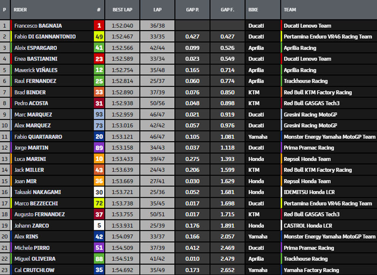Click the Yamaha Factory Racing team name
The height and width of the screenshot is (275, 377).
pos(311,270)
